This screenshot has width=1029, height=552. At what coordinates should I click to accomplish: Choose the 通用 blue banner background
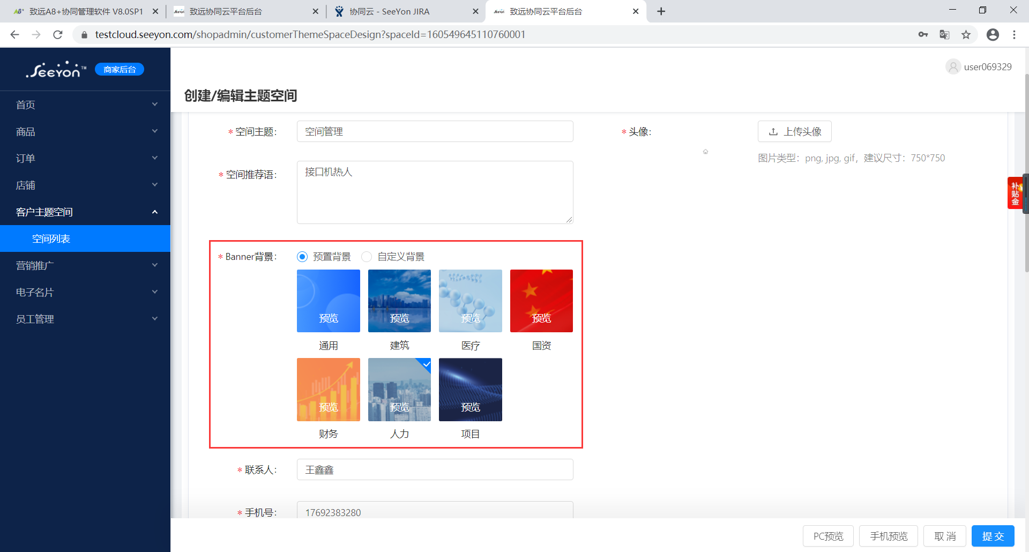point(329,301)
